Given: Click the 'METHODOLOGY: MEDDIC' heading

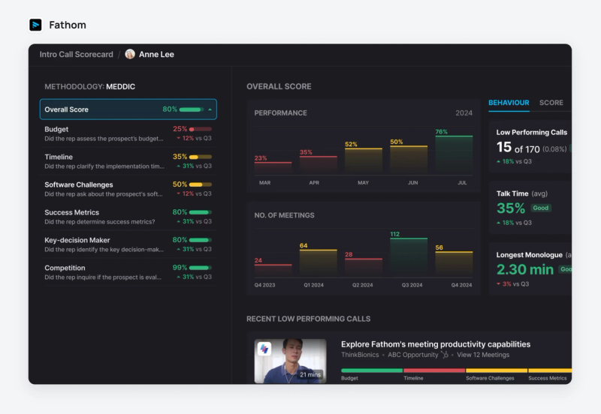Looking at the screenshot, I should (x=89, y=87).
